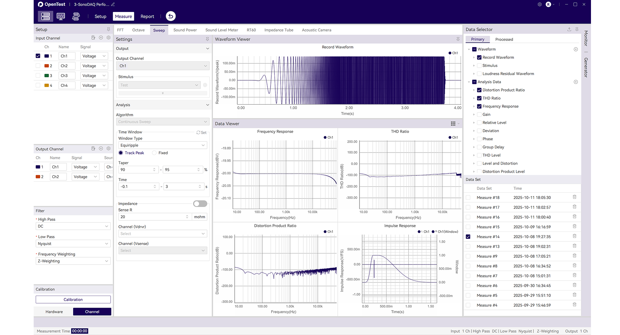Click the Ch2 orange color swatch in Input Channel
Screen dimensions: 620x335
click(x=46, y=66)
